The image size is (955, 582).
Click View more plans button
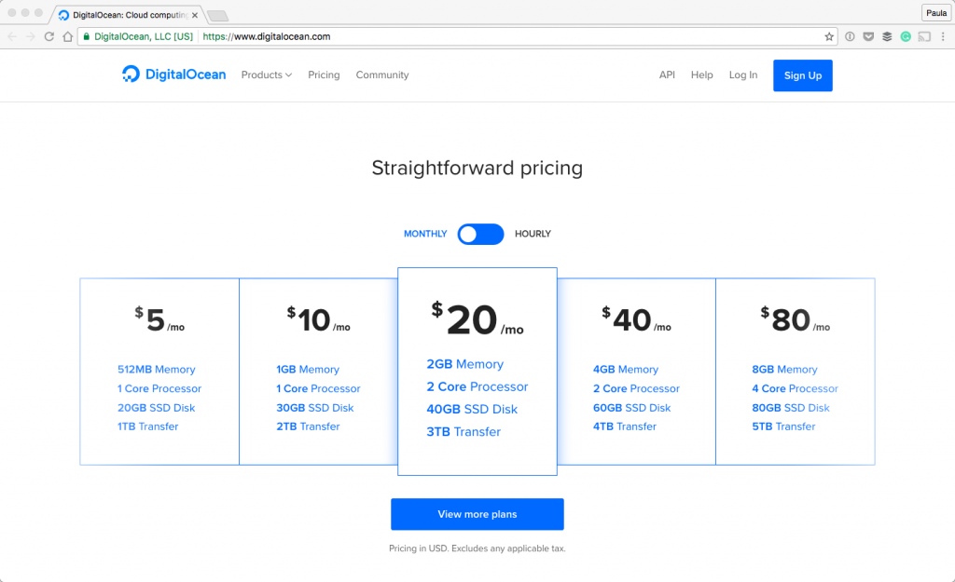pos(477,514)
